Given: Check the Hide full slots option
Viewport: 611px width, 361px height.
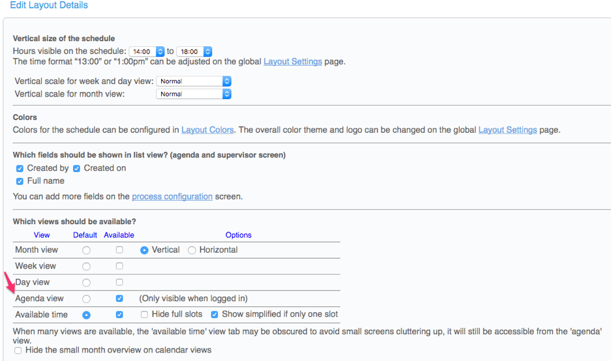Looking at the screenshot, I should 145,315.
